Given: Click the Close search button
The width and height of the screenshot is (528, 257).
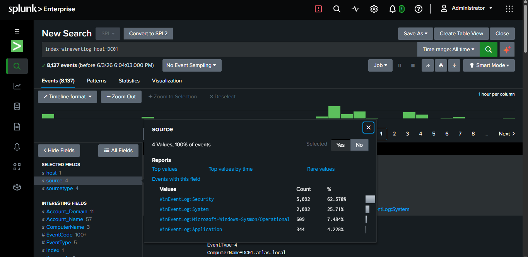Looking at the screenshot, I should [502, 34].
